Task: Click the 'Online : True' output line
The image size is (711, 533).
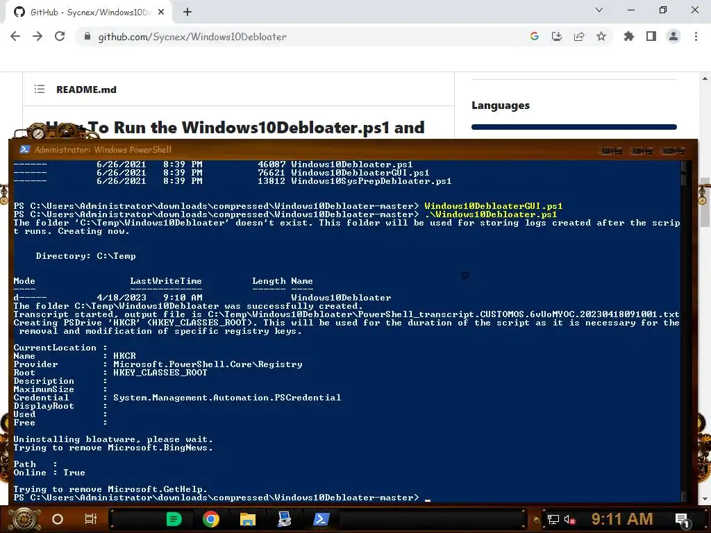Action: point(49,473)
